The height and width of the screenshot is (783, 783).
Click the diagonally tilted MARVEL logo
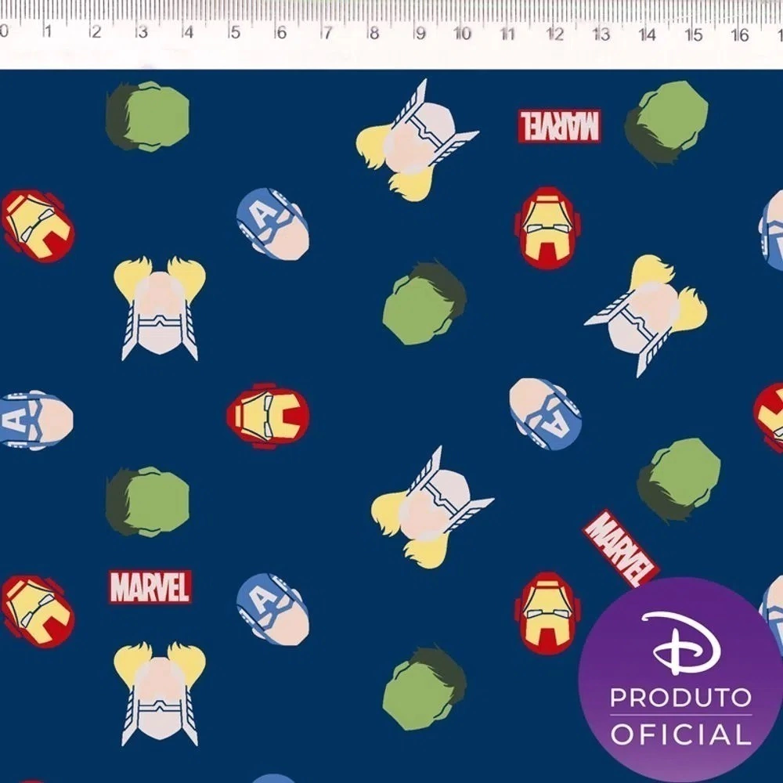click(621, 550)
